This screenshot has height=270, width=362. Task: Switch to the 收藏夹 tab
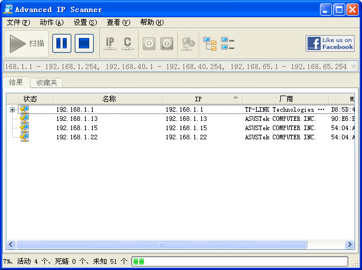point(47,83)
